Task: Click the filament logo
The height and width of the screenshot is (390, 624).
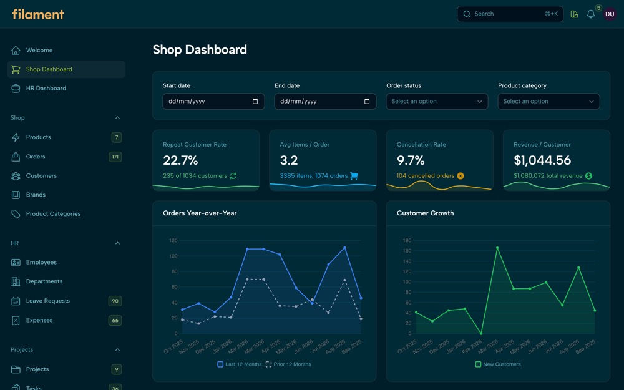Action: 38,14
